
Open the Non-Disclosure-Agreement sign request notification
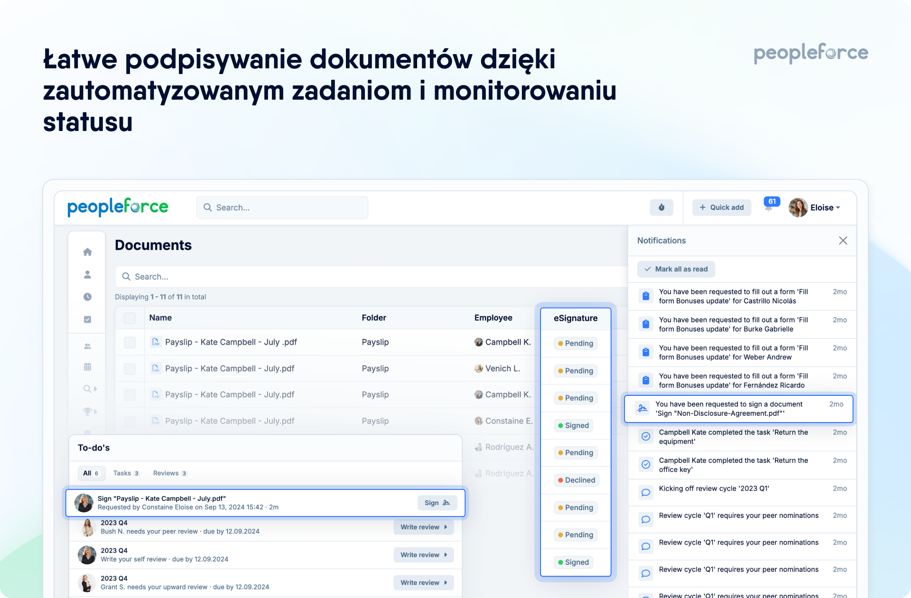(x=738, y=409)
